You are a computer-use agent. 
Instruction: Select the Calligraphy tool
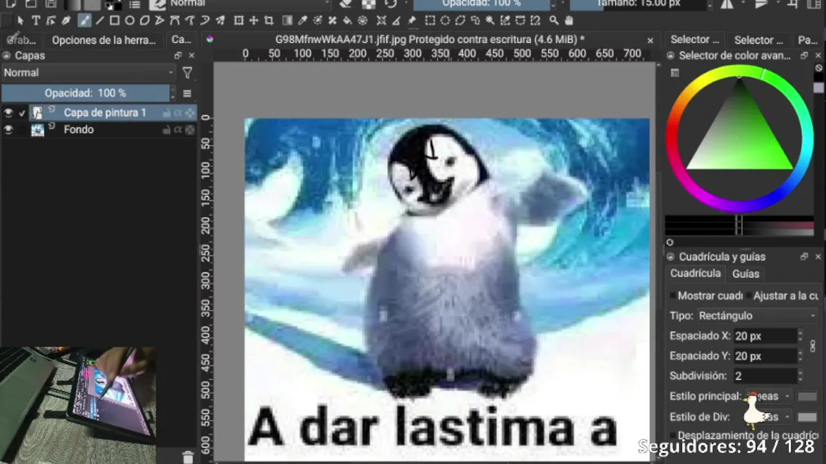tap(66, 21)
